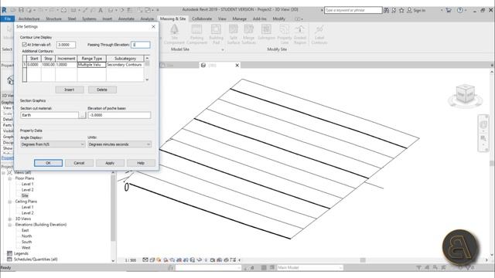Collapse the Floor Plans tree node
This screenshot has height=278, width=495.
click(x=10, y=178)
